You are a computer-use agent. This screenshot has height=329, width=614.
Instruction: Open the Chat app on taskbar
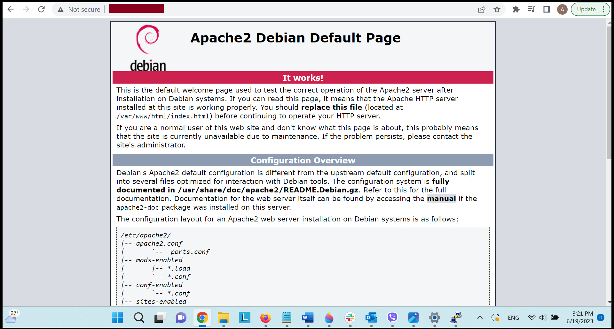tap(181, 318)
